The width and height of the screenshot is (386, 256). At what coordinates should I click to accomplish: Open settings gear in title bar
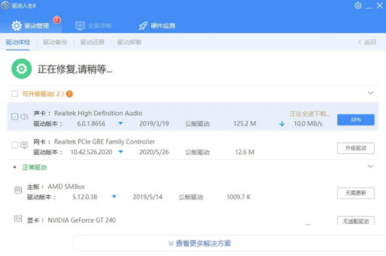pos(358,5)
